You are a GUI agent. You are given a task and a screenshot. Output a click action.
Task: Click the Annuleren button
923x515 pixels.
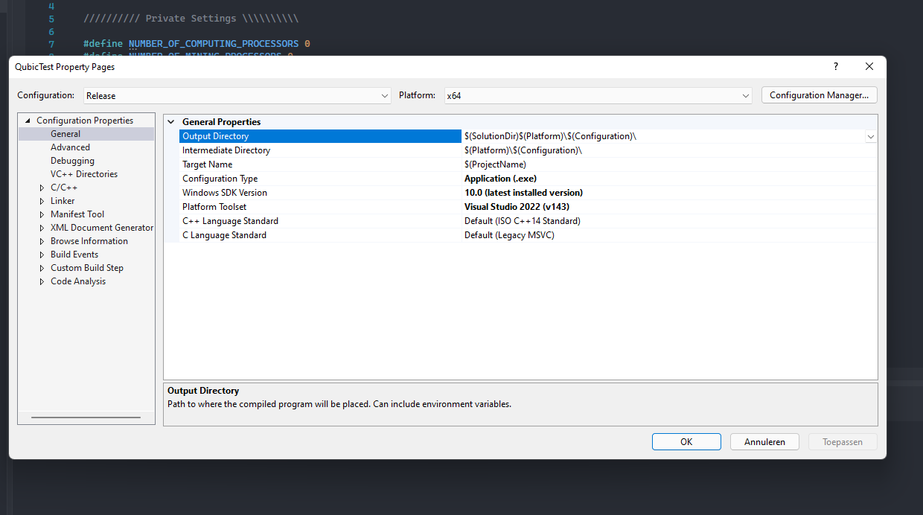tap(764, 442)
